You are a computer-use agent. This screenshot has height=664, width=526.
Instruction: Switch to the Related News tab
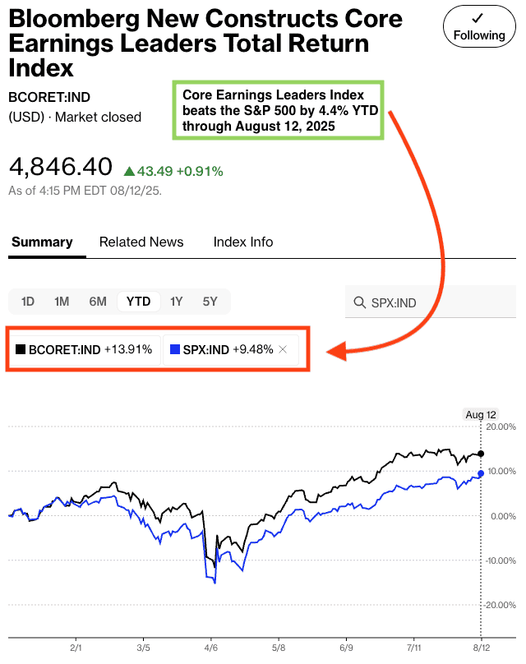(141, 242)
